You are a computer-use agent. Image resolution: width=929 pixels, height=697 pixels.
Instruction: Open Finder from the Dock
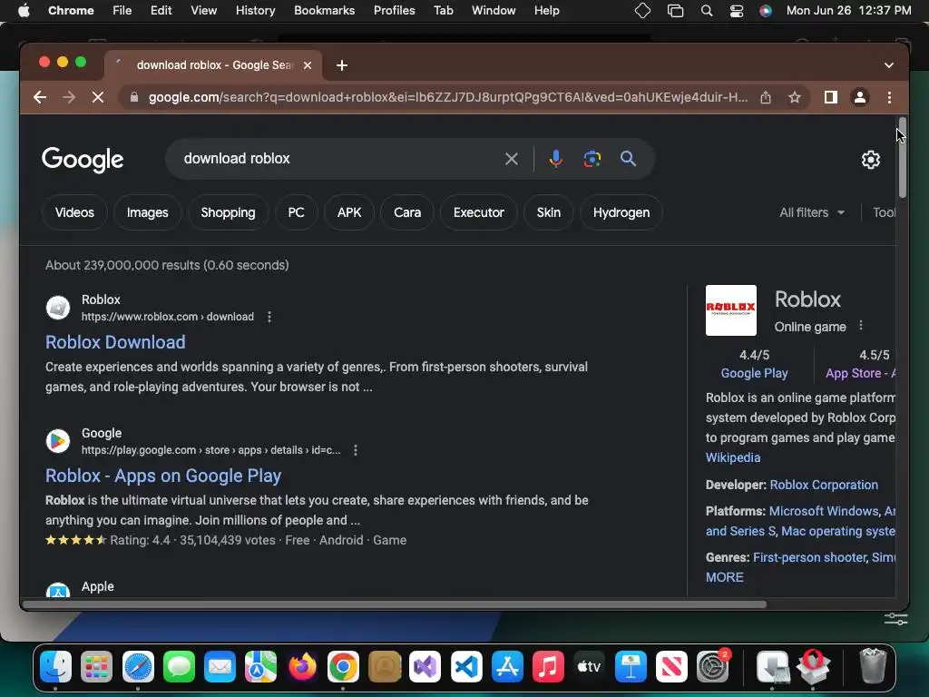click(x=55, y=667)
